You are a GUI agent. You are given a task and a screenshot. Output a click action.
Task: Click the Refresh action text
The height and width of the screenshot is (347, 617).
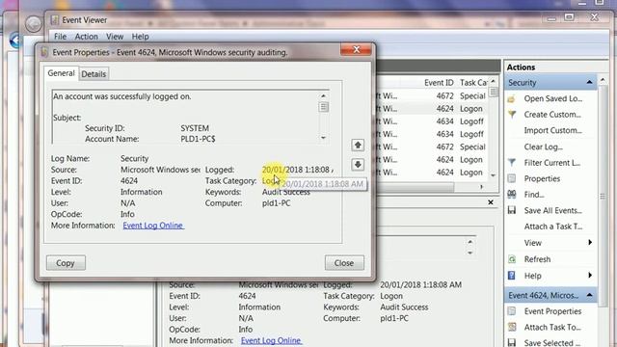coord(537,259)
